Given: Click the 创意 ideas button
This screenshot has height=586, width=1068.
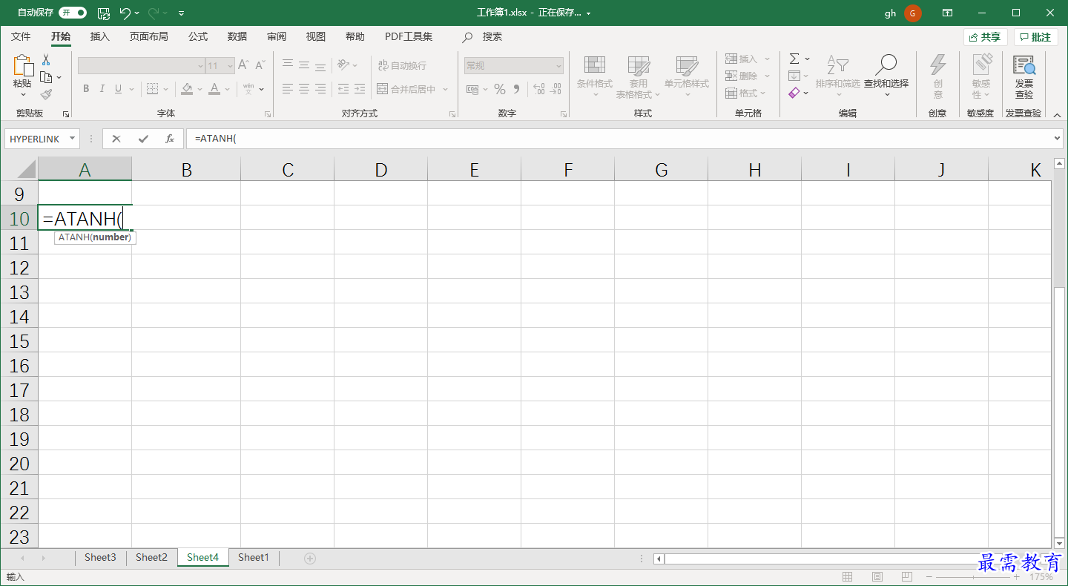Looking at the screenshot, I should pos(938,76).
